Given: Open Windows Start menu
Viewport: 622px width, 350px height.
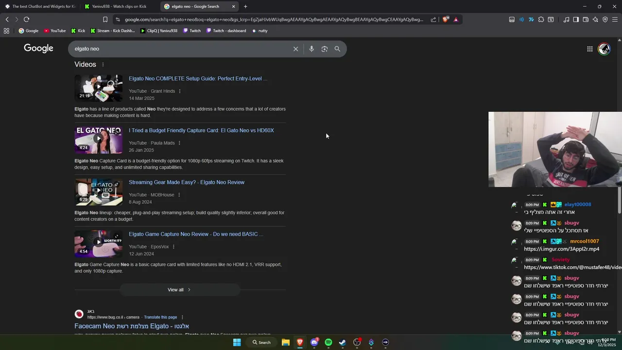Looking at the screenshot, I should click(237, 342).
